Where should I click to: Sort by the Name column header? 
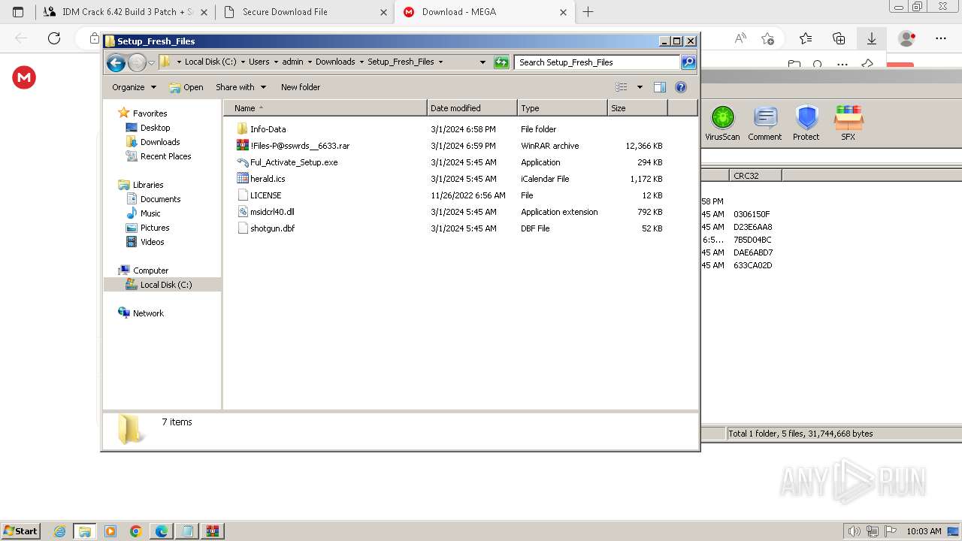[x=325, y=108]
